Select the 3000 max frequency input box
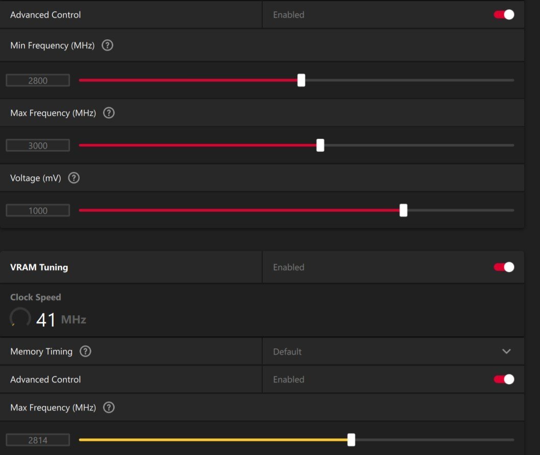The image size is (540, 455). pyautogui.click(x=38, y=145)
